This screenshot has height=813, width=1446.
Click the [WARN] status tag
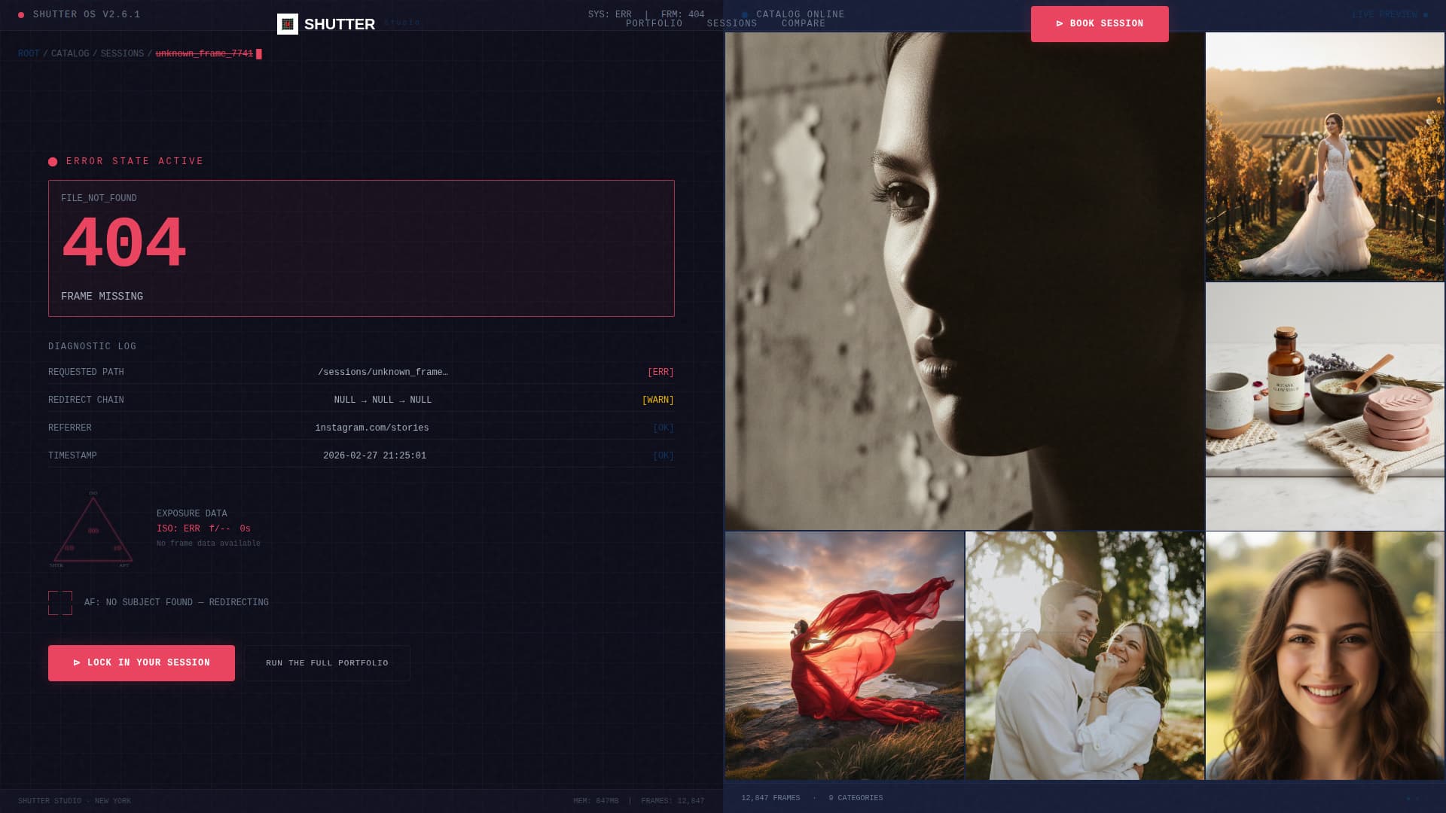[x=657, y=400]
